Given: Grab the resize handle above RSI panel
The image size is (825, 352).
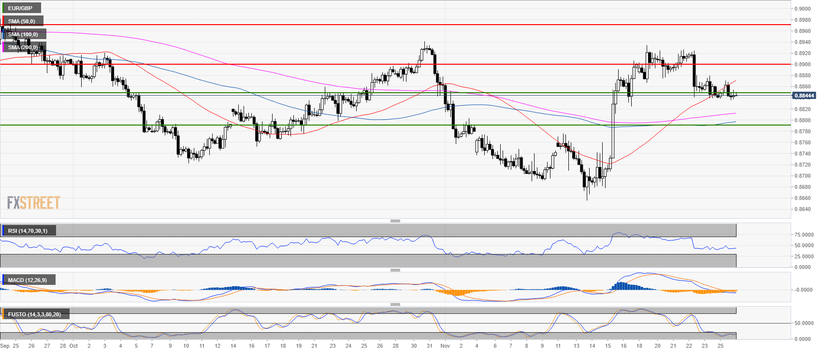Looking at the screenshot, I should point(395,221).
